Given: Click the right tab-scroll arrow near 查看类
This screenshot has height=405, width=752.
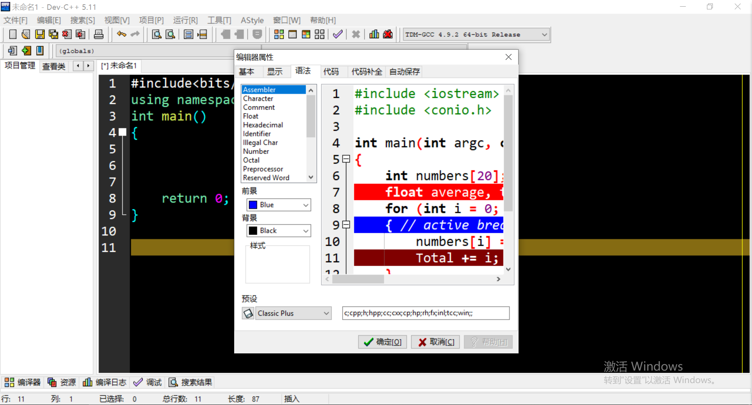Looking at the screenshot, I should coord(89,66).
